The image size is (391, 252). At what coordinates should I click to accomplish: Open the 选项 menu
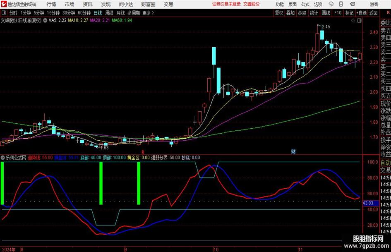point(318,4)
